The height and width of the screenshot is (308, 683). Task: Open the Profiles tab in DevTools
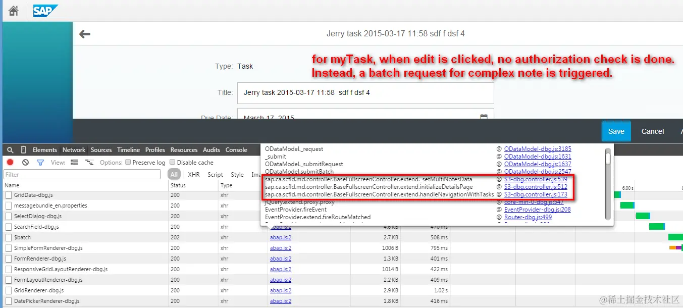[x=155, y=150]
